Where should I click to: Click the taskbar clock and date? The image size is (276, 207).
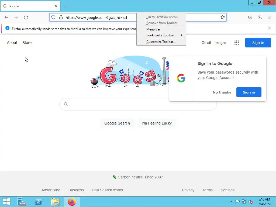[x=264, y=202]
